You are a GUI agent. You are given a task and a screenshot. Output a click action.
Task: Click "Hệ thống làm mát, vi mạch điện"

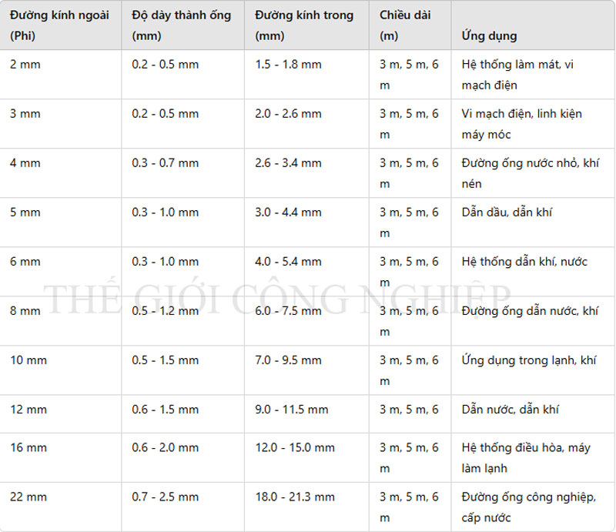pos(517,75)
